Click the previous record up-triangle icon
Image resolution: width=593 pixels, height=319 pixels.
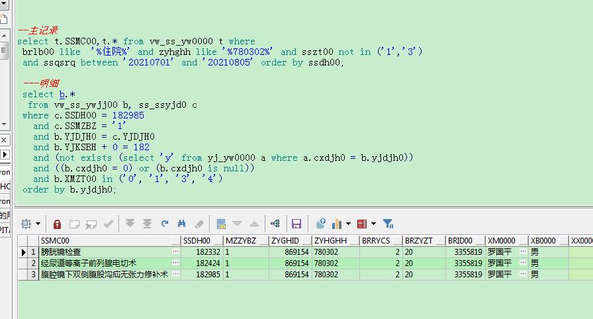(x=255, y=224)
